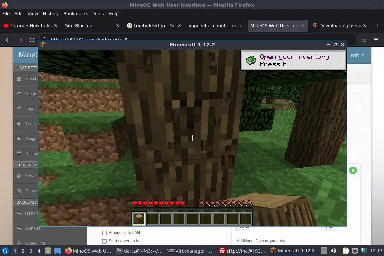
Task: Open the Import page in MineOS sidebar
Action: pos(26,109)
